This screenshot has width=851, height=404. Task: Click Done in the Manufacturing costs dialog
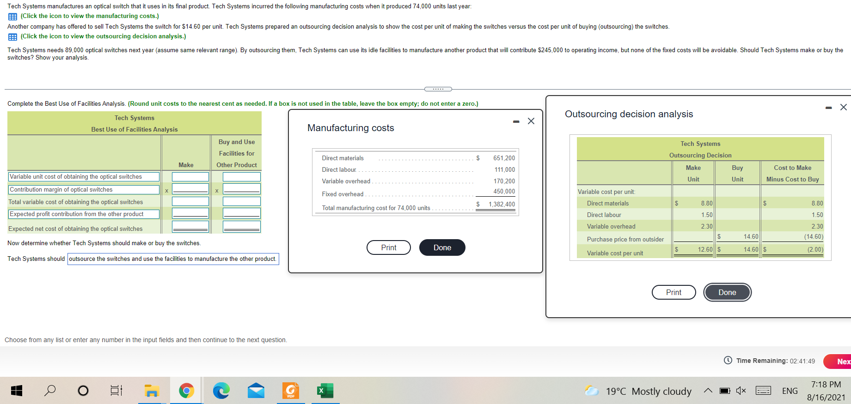click(442, 247)
